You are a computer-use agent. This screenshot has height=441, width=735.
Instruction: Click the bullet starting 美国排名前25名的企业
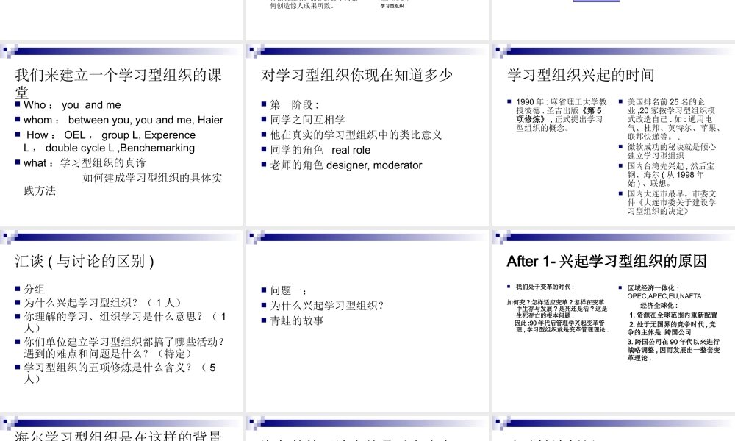[x=673, y=119]
